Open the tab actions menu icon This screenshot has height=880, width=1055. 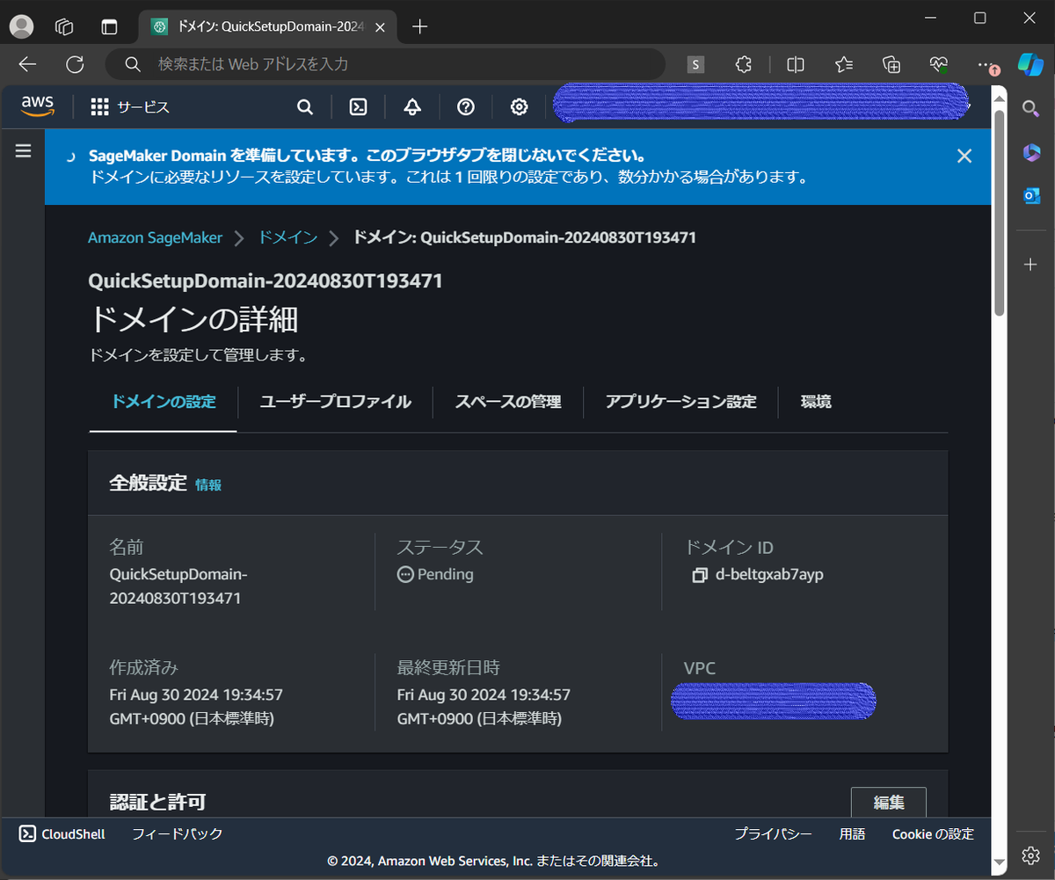coord(109,26)
